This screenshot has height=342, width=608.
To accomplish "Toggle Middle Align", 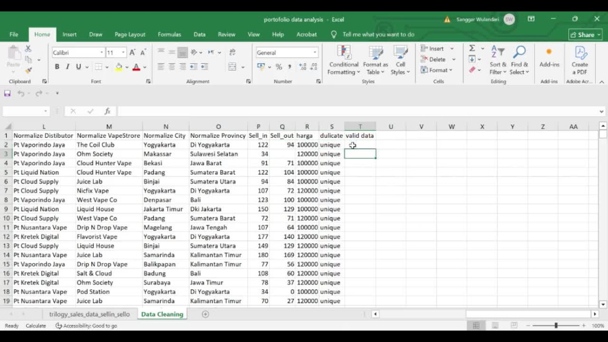I will (171, 52).
